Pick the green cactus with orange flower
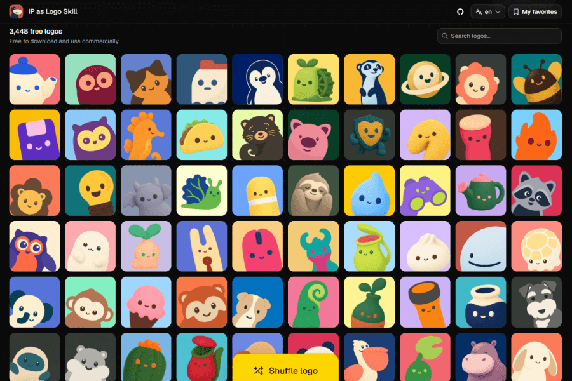This screenshot has height=381, width=572. [146, 357]
